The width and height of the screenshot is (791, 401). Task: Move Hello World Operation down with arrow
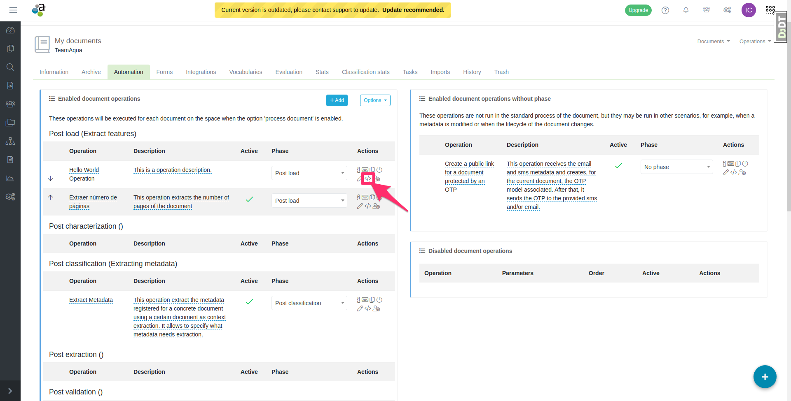51,178
